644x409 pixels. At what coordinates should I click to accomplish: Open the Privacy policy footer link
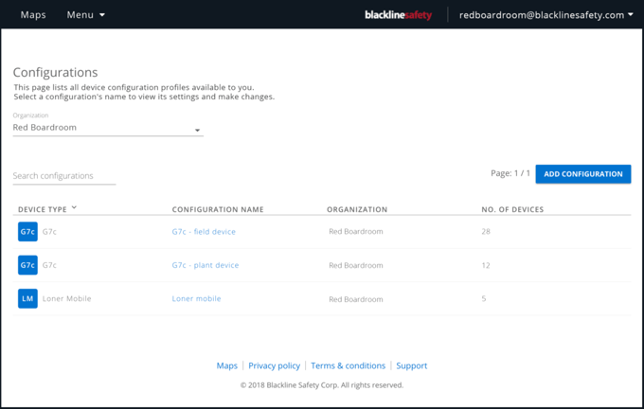pos(275,365)
